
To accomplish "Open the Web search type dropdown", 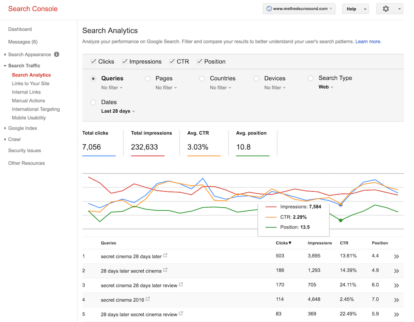I will pos(325,87).
